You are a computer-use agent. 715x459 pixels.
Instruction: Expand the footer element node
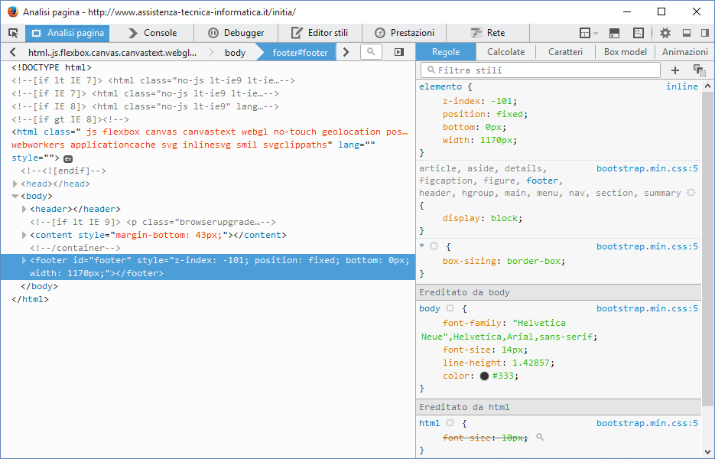tap(24, 260)
